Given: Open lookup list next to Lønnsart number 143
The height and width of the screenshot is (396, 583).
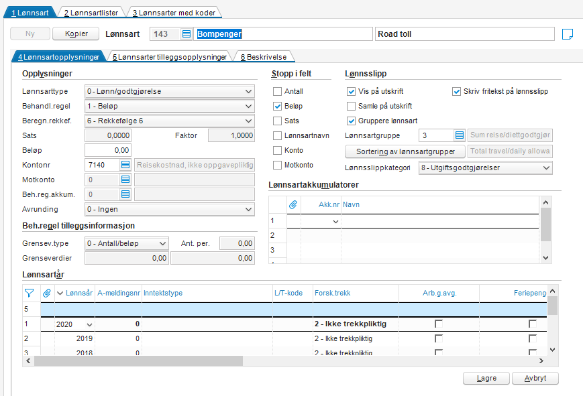Looking at the screenshot, I should click(187, 34).
